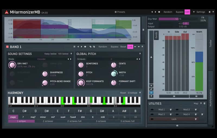The height and width of the screenshot is (138, 217).
Task: Open Mod 1 menu icon
Action: (x=171, y=110)
